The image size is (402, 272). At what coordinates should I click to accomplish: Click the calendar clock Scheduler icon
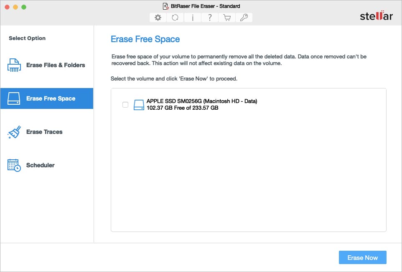[14, 165]
